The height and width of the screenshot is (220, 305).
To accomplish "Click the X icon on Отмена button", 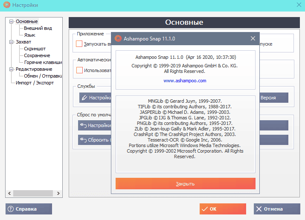I will pyautogui.click(x=259, y=209).
